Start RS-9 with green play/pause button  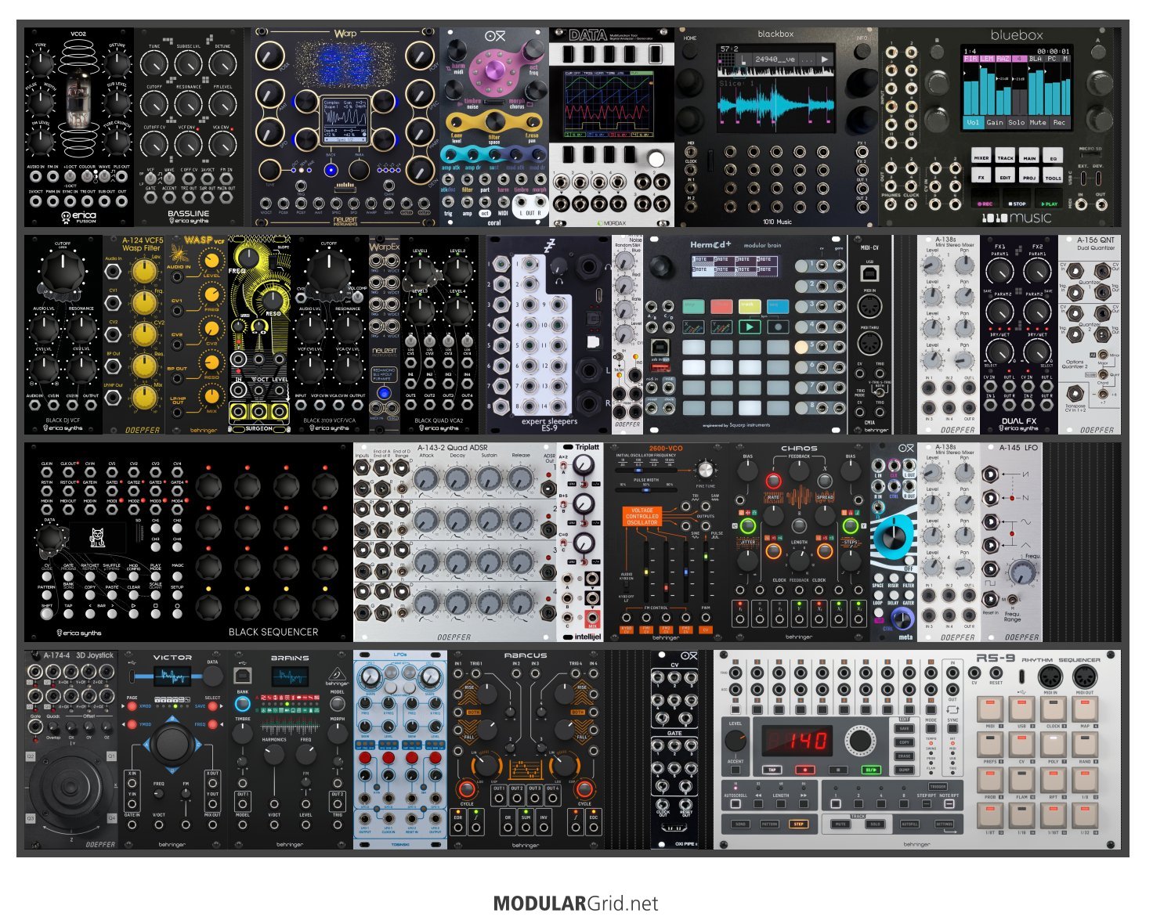(869, 770)
